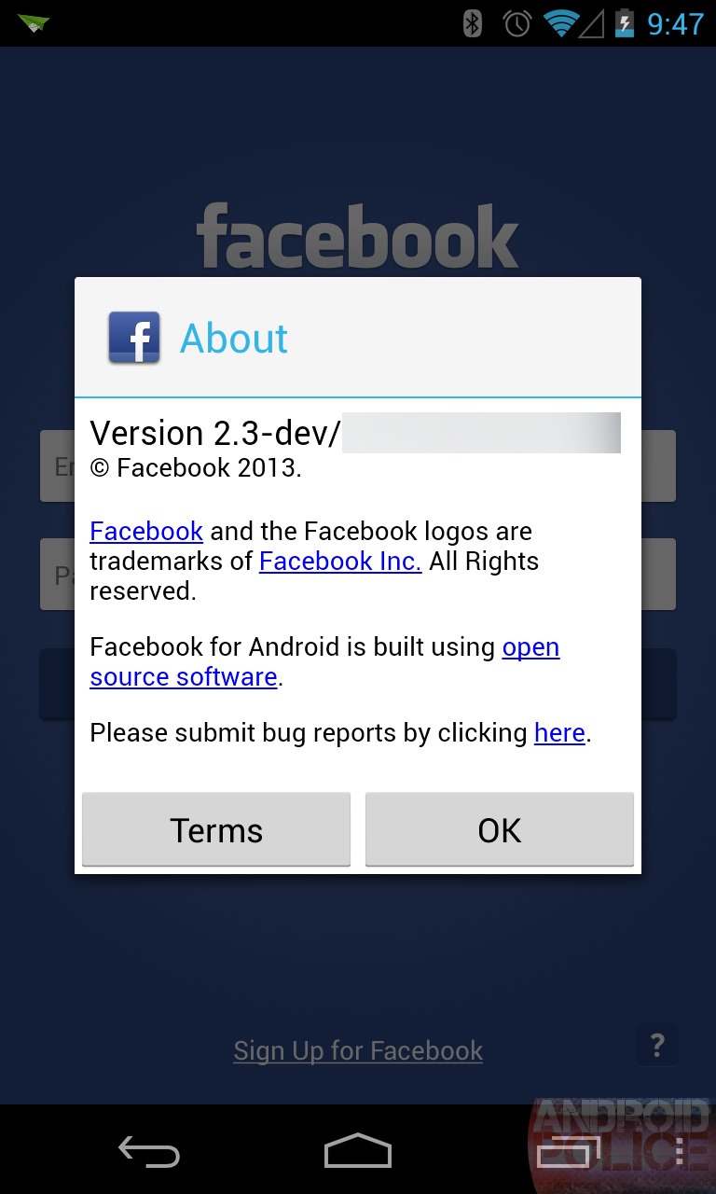The height and width of the screenshot is (1194, 716).
Task: Open the Facebook Inc. link
Action: pyautogui.click(x=340, y=561)
